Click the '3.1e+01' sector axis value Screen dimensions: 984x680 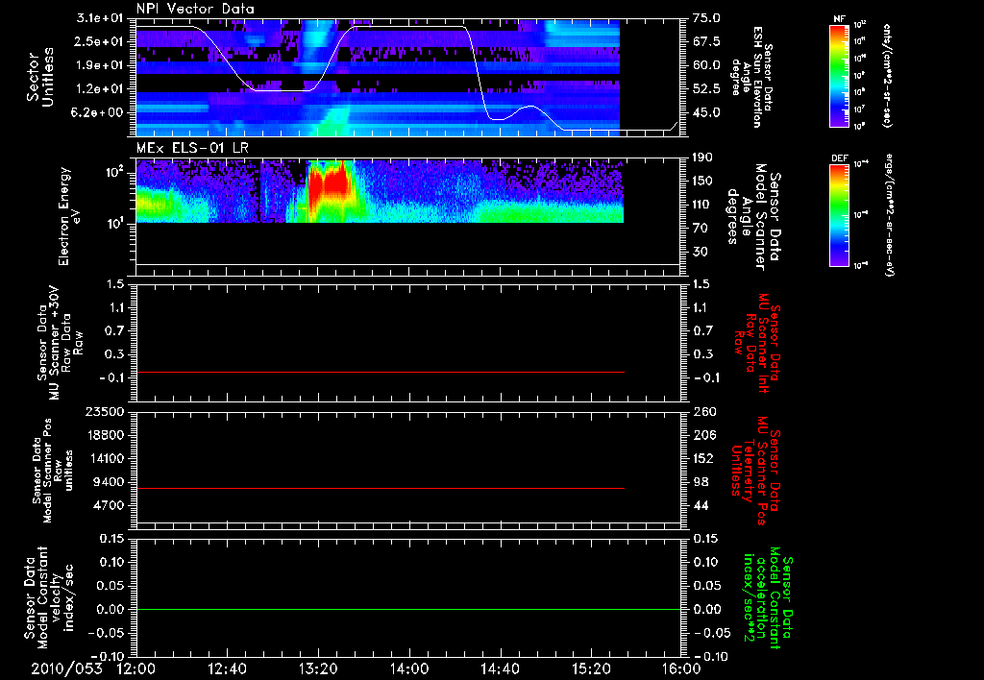(101, 18)
